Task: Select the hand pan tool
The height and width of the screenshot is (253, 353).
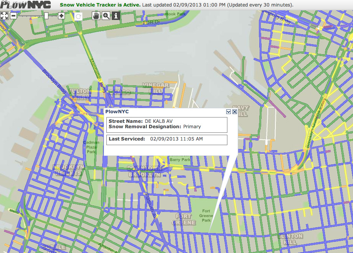Action: click(x=96, y=16)
